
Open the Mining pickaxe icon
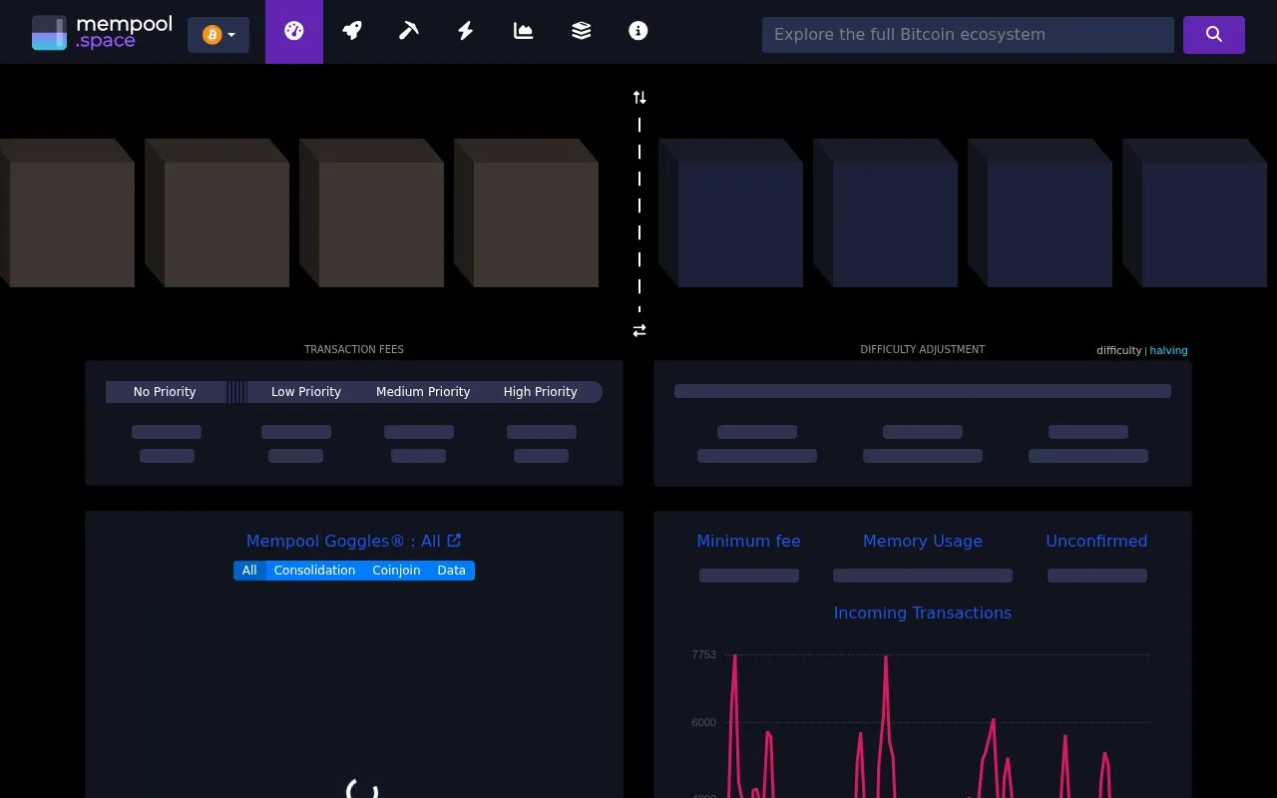pyautogui.click(x=408, y=31)
